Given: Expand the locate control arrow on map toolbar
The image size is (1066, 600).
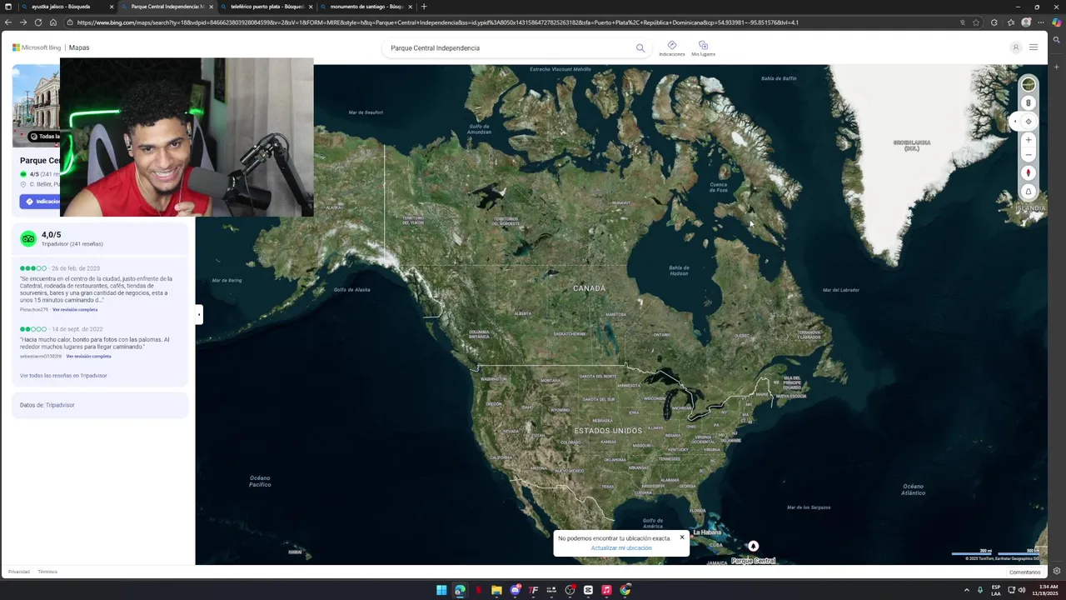Looking at the screenshot, I should pyautogui.click(x=1014, y=122).
